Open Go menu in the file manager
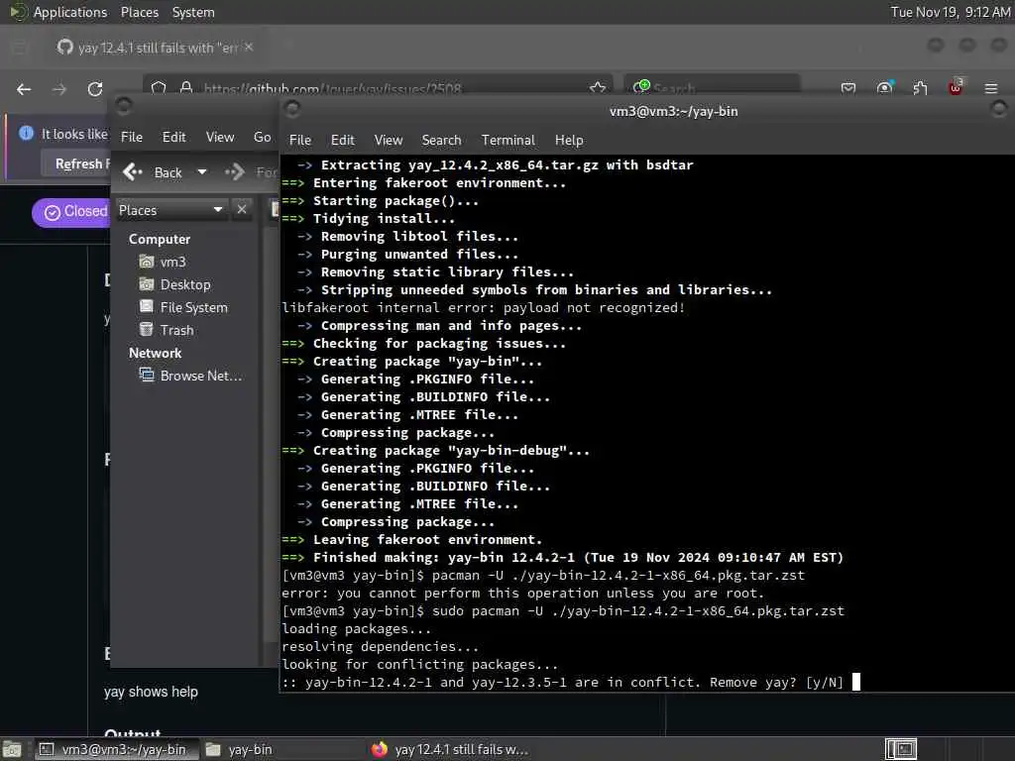This screenshot has height=761, width=1015. click(x=262, y=137)
